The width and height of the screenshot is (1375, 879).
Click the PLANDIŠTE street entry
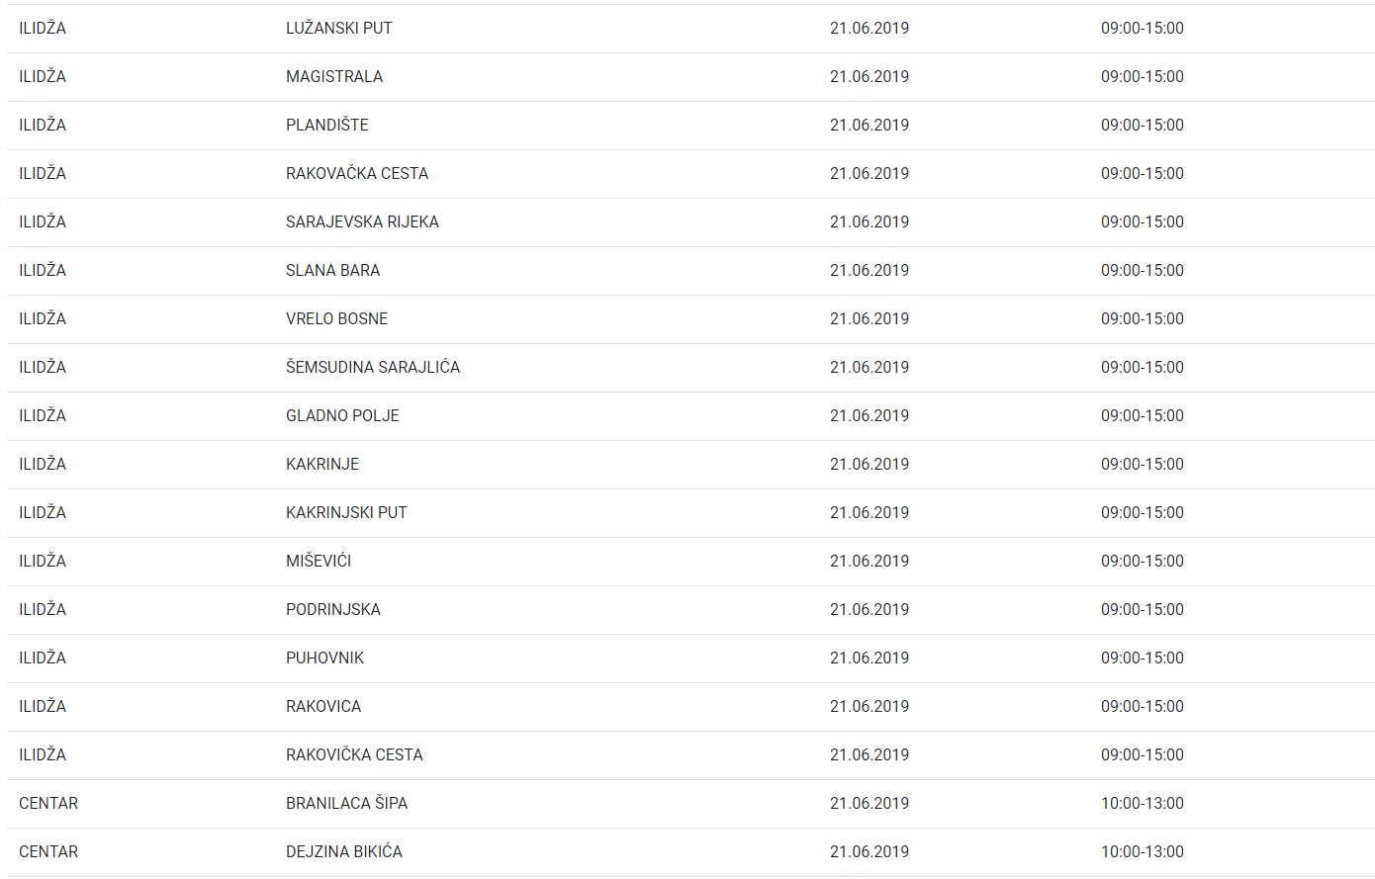(326, 125)
